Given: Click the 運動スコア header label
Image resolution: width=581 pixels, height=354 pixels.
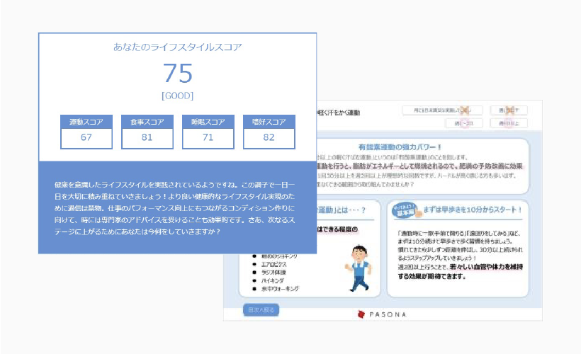Looking at the screenshot, I should click(x=86, y=122).
